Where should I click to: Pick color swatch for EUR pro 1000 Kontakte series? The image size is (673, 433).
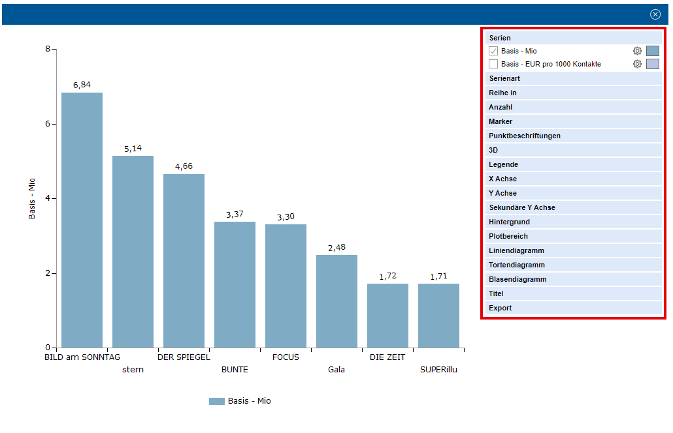coord(652,64)
